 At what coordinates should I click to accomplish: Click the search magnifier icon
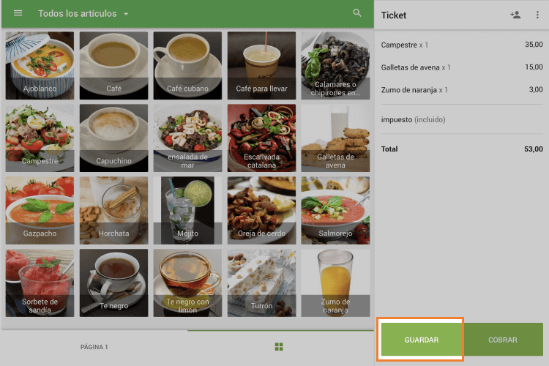tap(356, 13)
